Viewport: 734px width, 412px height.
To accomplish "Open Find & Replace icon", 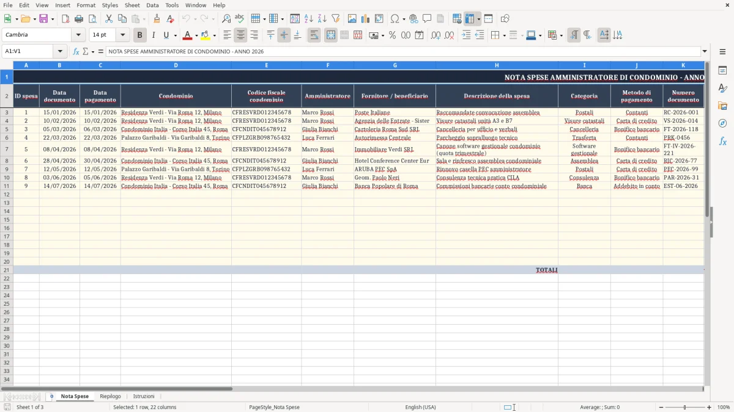I will coord(226,19).
